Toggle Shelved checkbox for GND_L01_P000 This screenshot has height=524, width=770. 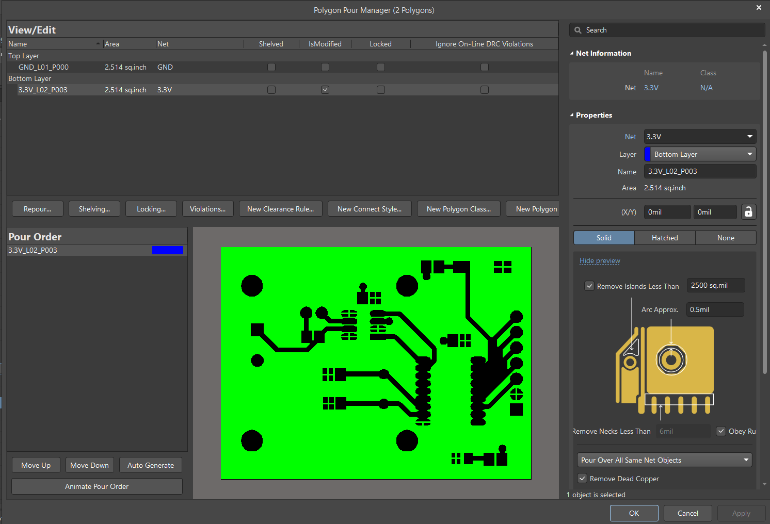click(x=271, y=67)
